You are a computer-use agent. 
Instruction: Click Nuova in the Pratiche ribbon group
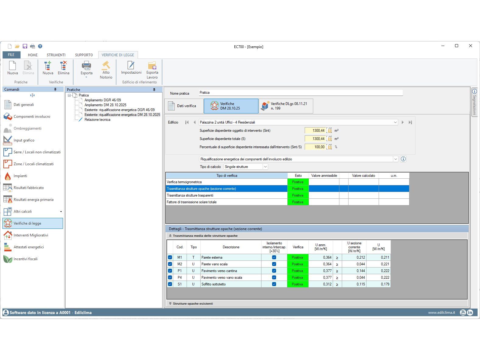pos(12,68)
